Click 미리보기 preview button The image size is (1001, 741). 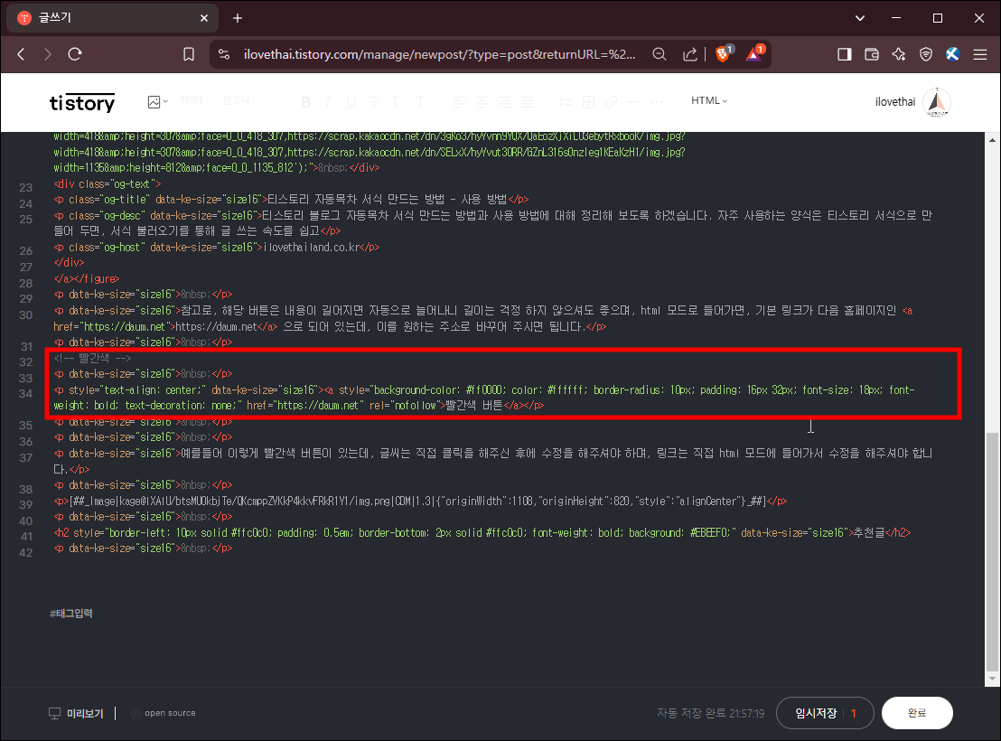(77, 713)
